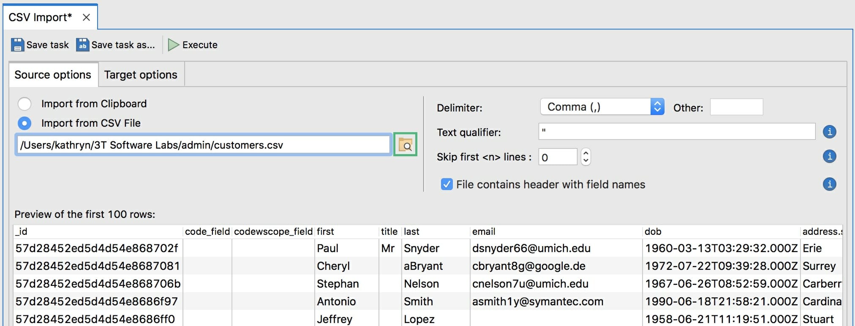
Task: Decrease Skip first lines stepper value
Action: (585, 161)
